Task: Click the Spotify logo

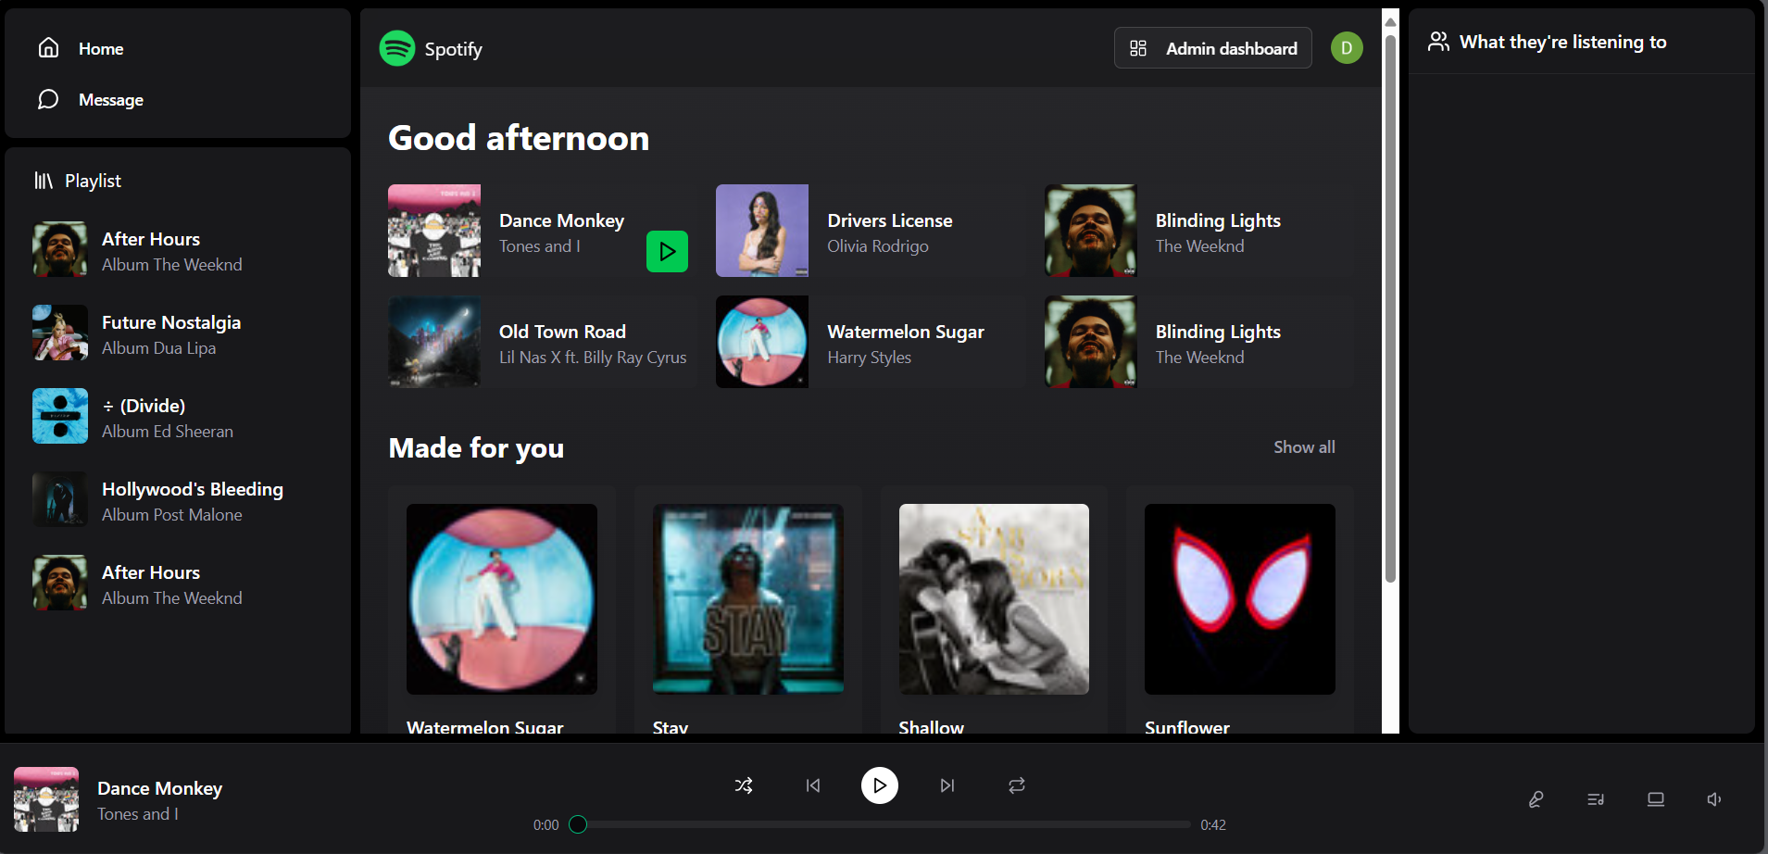Action: [x=397, y=48]
